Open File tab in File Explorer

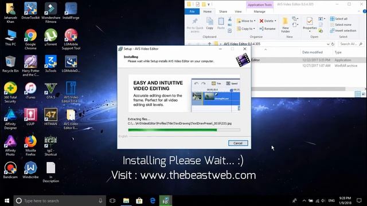(x=192, y=11)
